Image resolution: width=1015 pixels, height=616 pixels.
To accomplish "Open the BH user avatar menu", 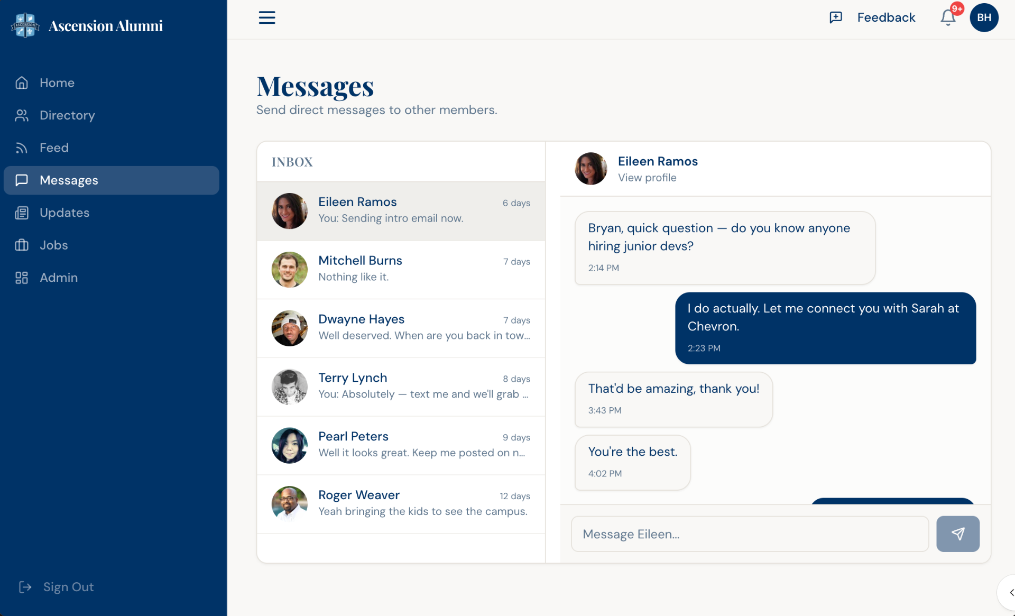I will [x=984, y=17].
